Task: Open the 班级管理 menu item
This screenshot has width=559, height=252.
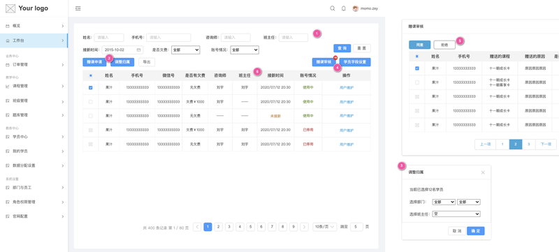Action: (34, 101)
